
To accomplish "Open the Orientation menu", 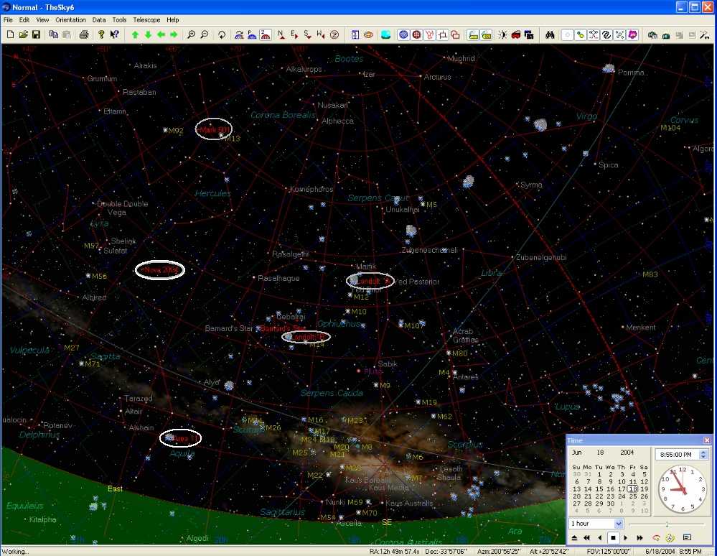I will click(x=70, y=19).
